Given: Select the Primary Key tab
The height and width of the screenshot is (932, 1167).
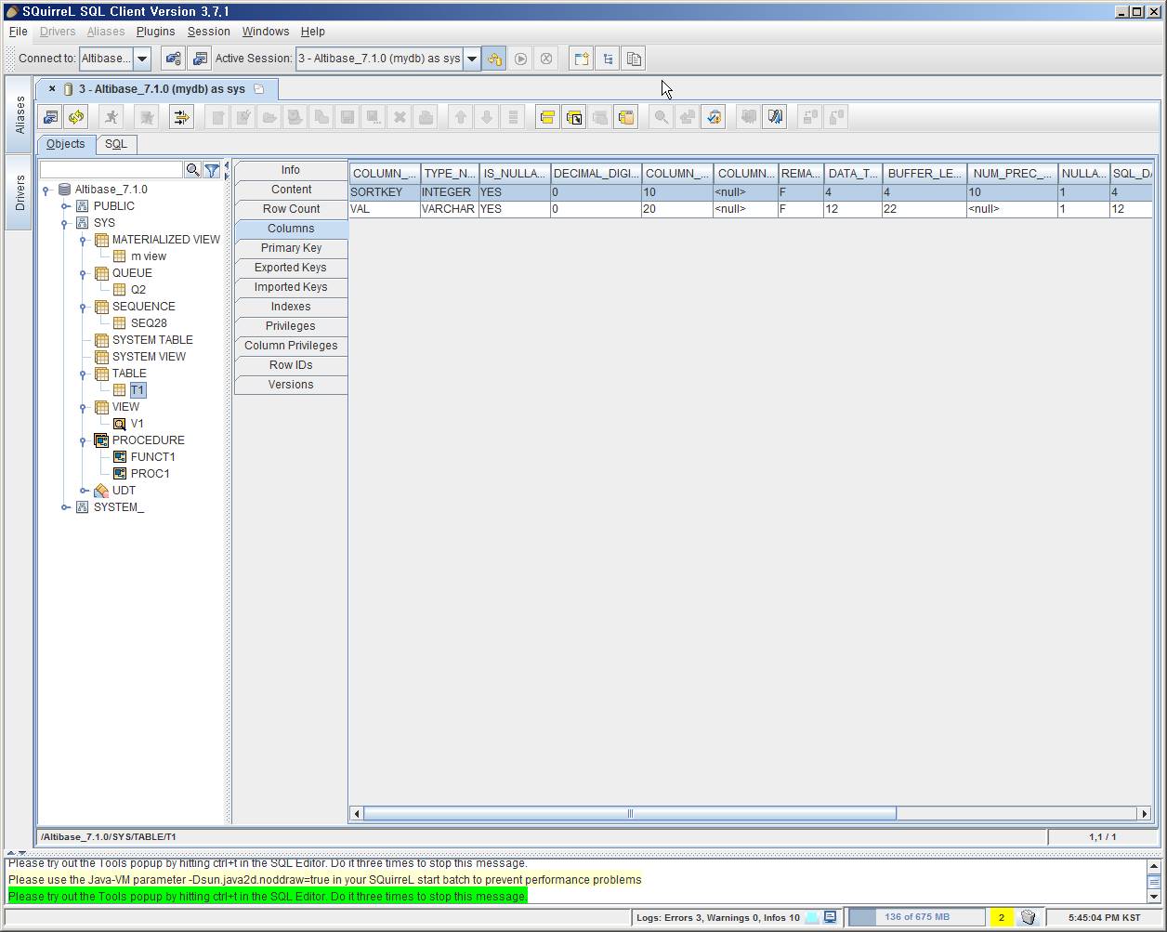Looking at the screenshot, I should (291, 248).
